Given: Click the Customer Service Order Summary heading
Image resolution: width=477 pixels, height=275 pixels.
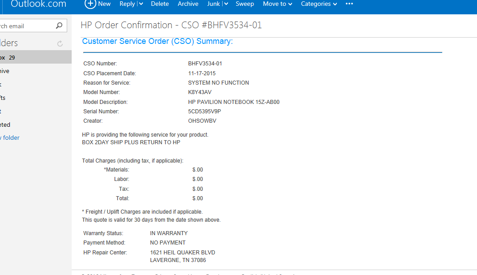Looking at the screenshot, I should (157, 41).
